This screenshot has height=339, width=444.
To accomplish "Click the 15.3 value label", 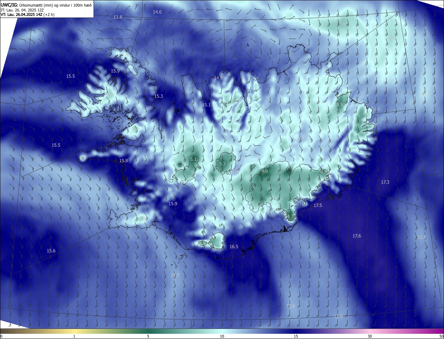I will [x=159, y=96].
